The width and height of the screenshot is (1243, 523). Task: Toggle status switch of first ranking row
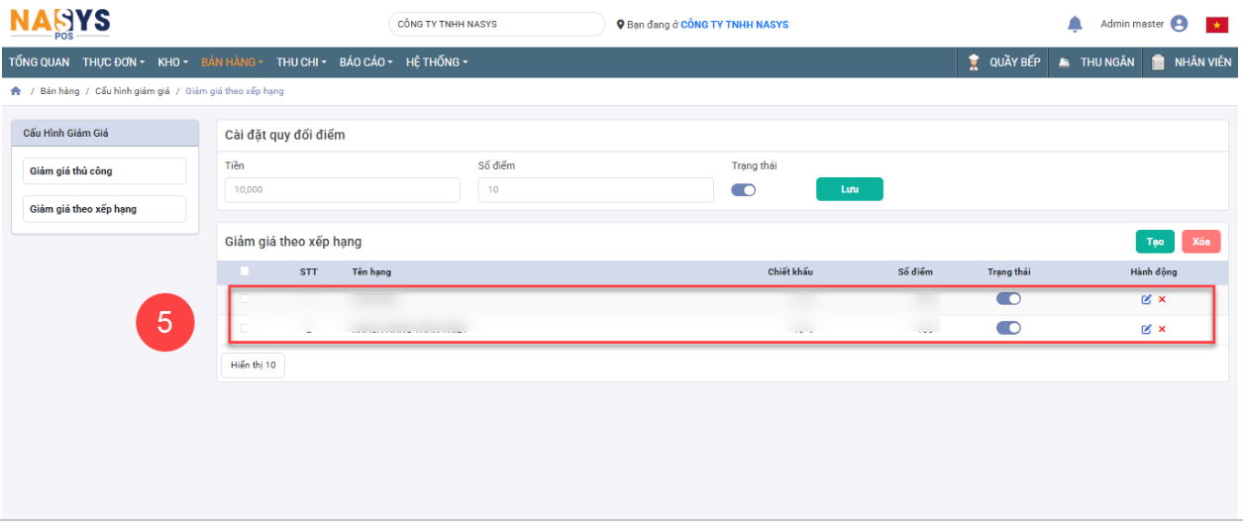tap(1008, 298)
